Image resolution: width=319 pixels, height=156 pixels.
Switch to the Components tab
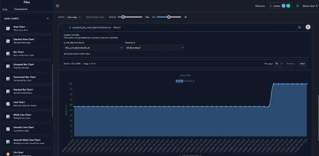pos(21,9)
